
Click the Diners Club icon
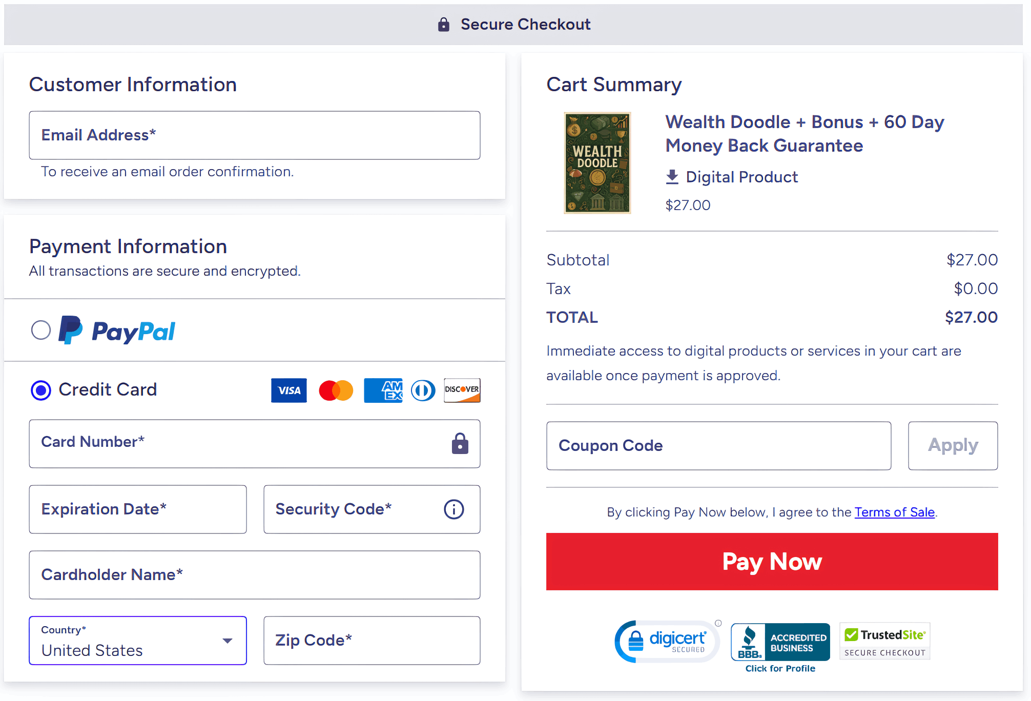tap(423, 390)
